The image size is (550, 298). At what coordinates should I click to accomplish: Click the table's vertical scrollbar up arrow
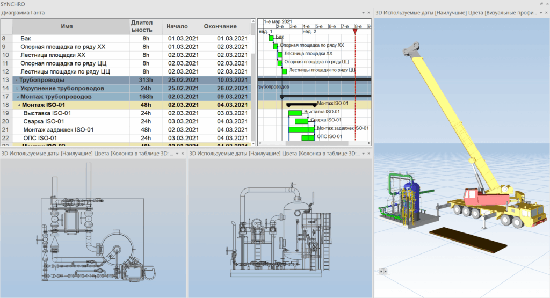click(254, 21)
